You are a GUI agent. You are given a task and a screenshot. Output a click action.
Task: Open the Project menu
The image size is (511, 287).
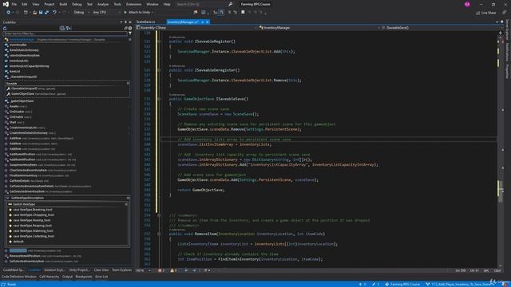(50, 4)
